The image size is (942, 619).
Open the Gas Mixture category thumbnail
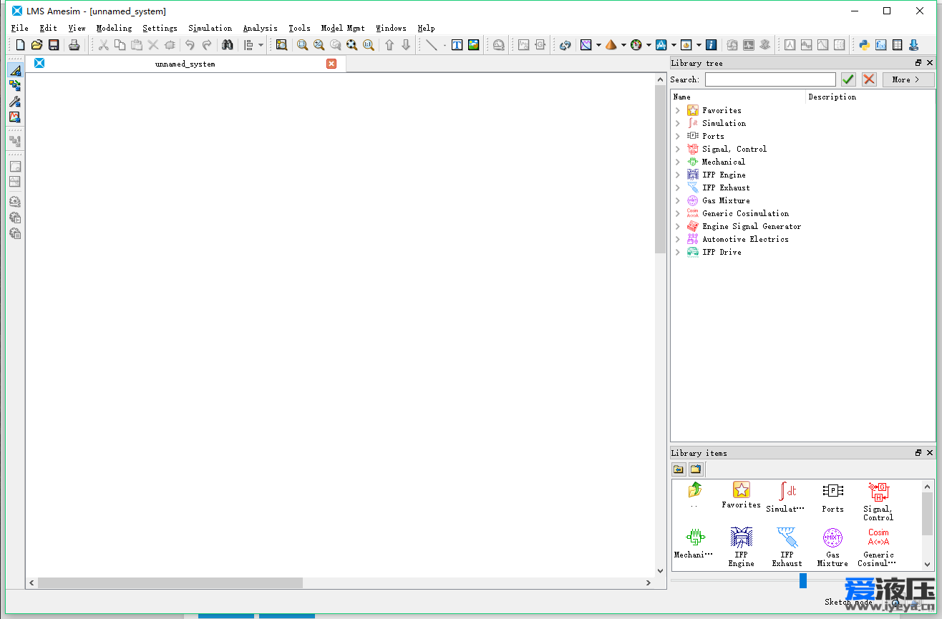point(832,547)
